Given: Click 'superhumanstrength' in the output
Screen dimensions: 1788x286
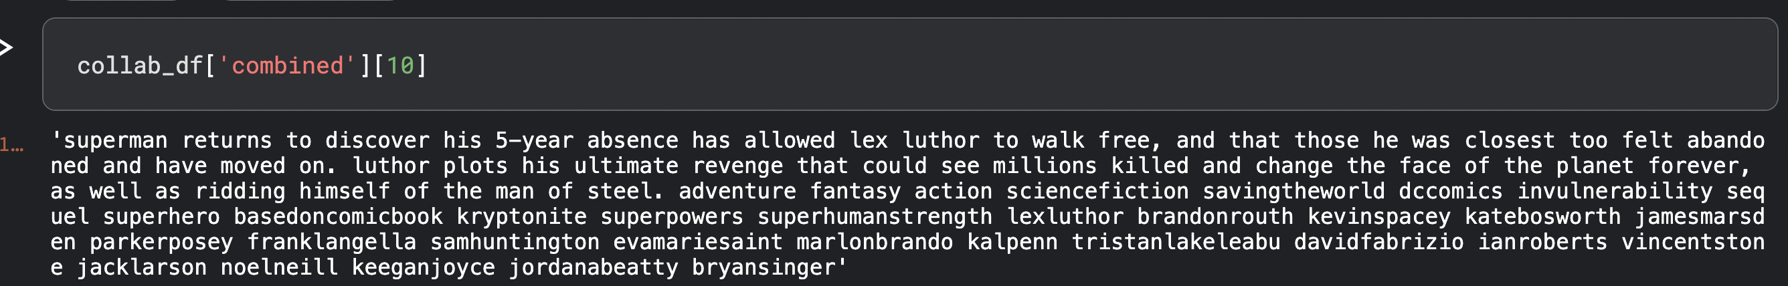Looking at the screenshot, I should click(x=875, y=217).
